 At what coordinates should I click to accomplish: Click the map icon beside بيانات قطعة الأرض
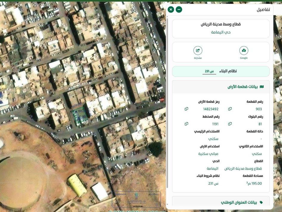tap(261, 87)
